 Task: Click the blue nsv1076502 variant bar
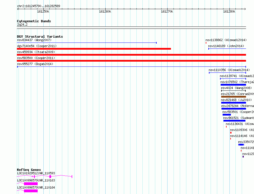point(233,85)
